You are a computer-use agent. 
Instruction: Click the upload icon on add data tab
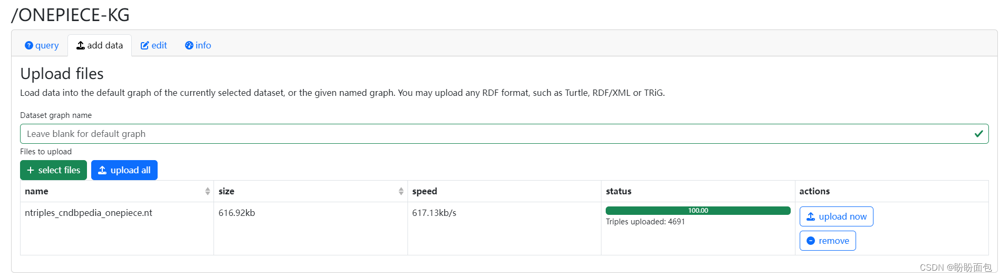tap(81, 46)
